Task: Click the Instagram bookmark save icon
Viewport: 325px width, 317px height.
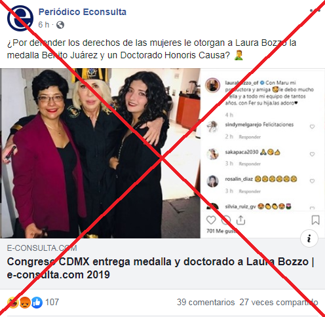Action: click(x=315, y=220)
